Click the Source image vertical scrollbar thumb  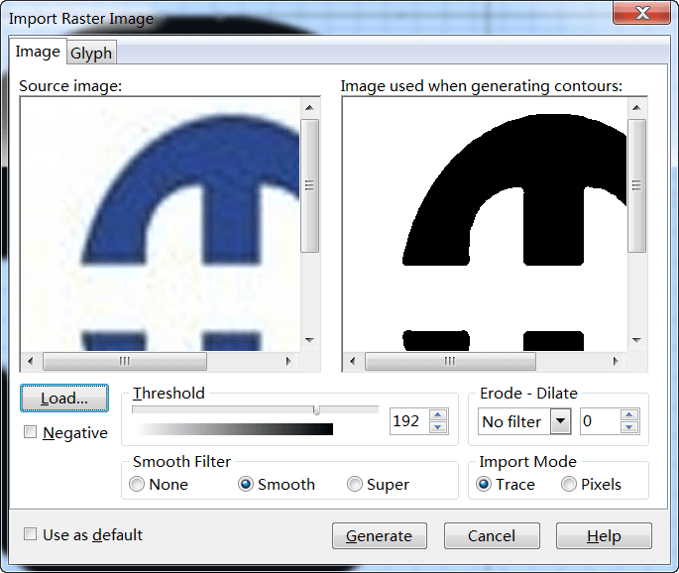[x=309, y=185]
